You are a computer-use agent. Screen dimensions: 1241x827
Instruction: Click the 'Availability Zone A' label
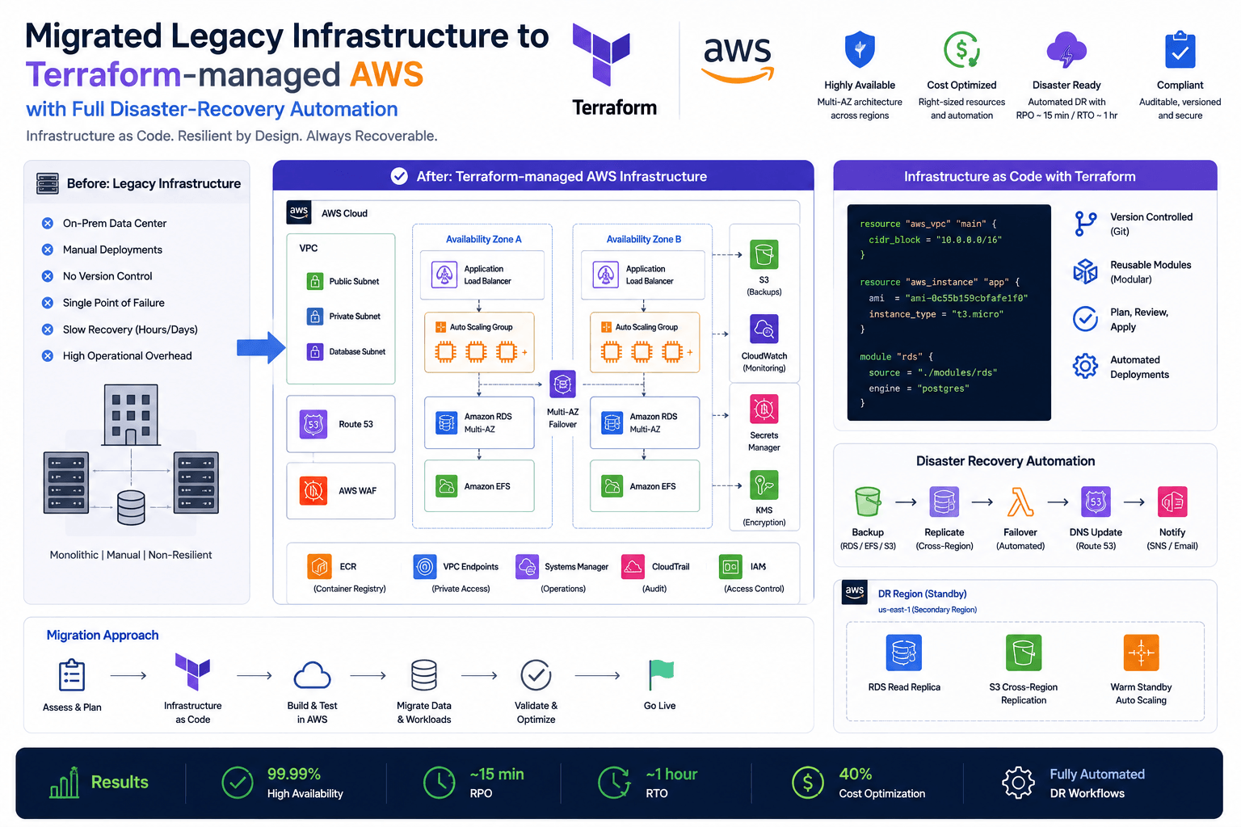coord(483,239)
